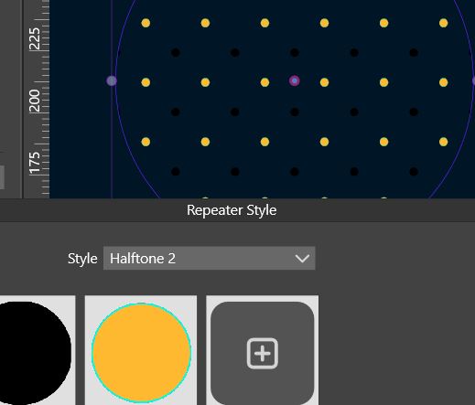Click the magenta center handle of the repeater
475x405 pixels.
tap(295, 80)
